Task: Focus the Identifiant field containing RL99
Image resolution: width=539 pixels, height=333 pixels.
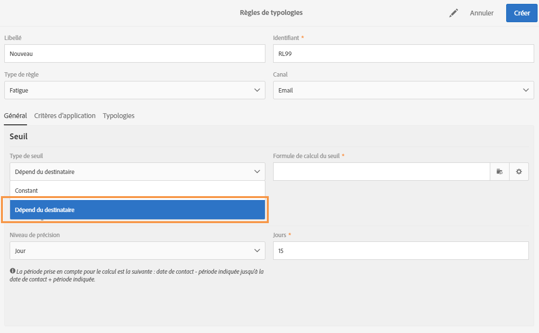Action: pos(403,53)
